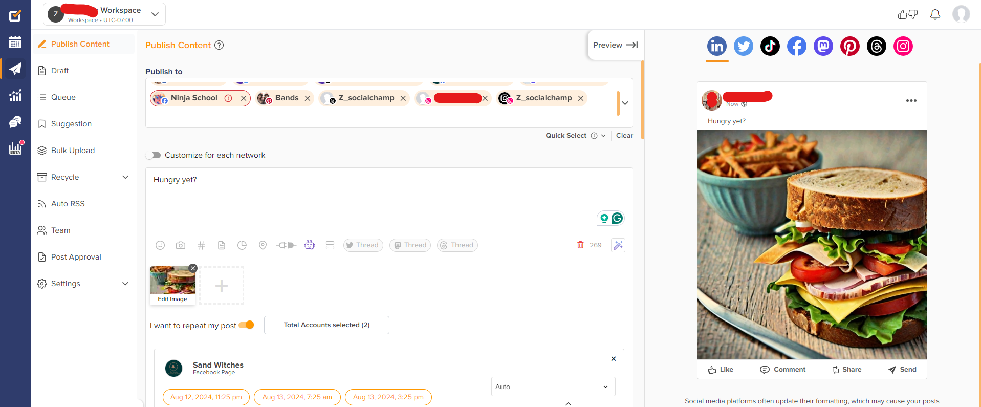Click Edit Image on the sandwich thumbnail
This screenshot has height=407, width=981.
click(x=172, y=299)
